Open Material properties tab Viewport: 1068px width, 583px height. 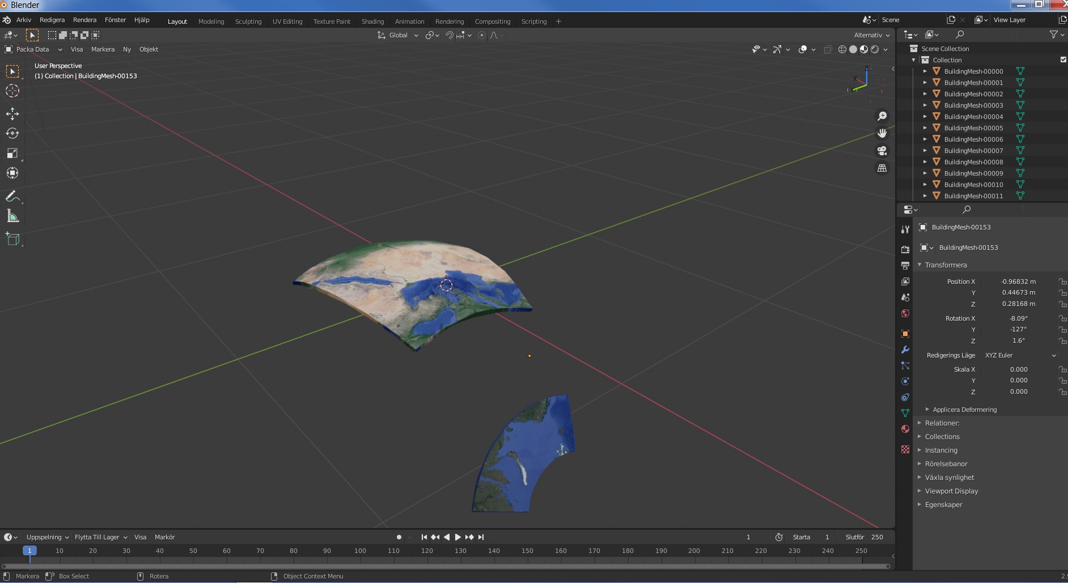(905, 429)
